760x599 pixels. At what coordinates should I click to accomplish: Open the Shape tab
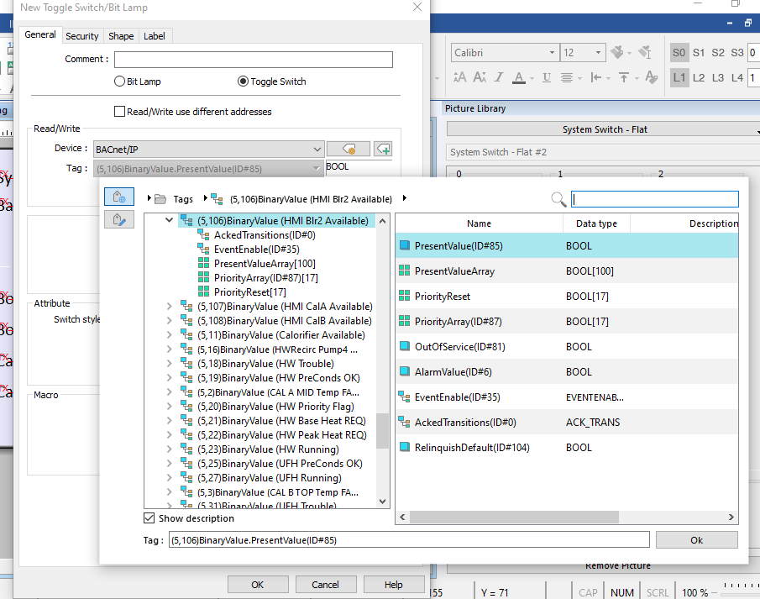coord(121,36)
